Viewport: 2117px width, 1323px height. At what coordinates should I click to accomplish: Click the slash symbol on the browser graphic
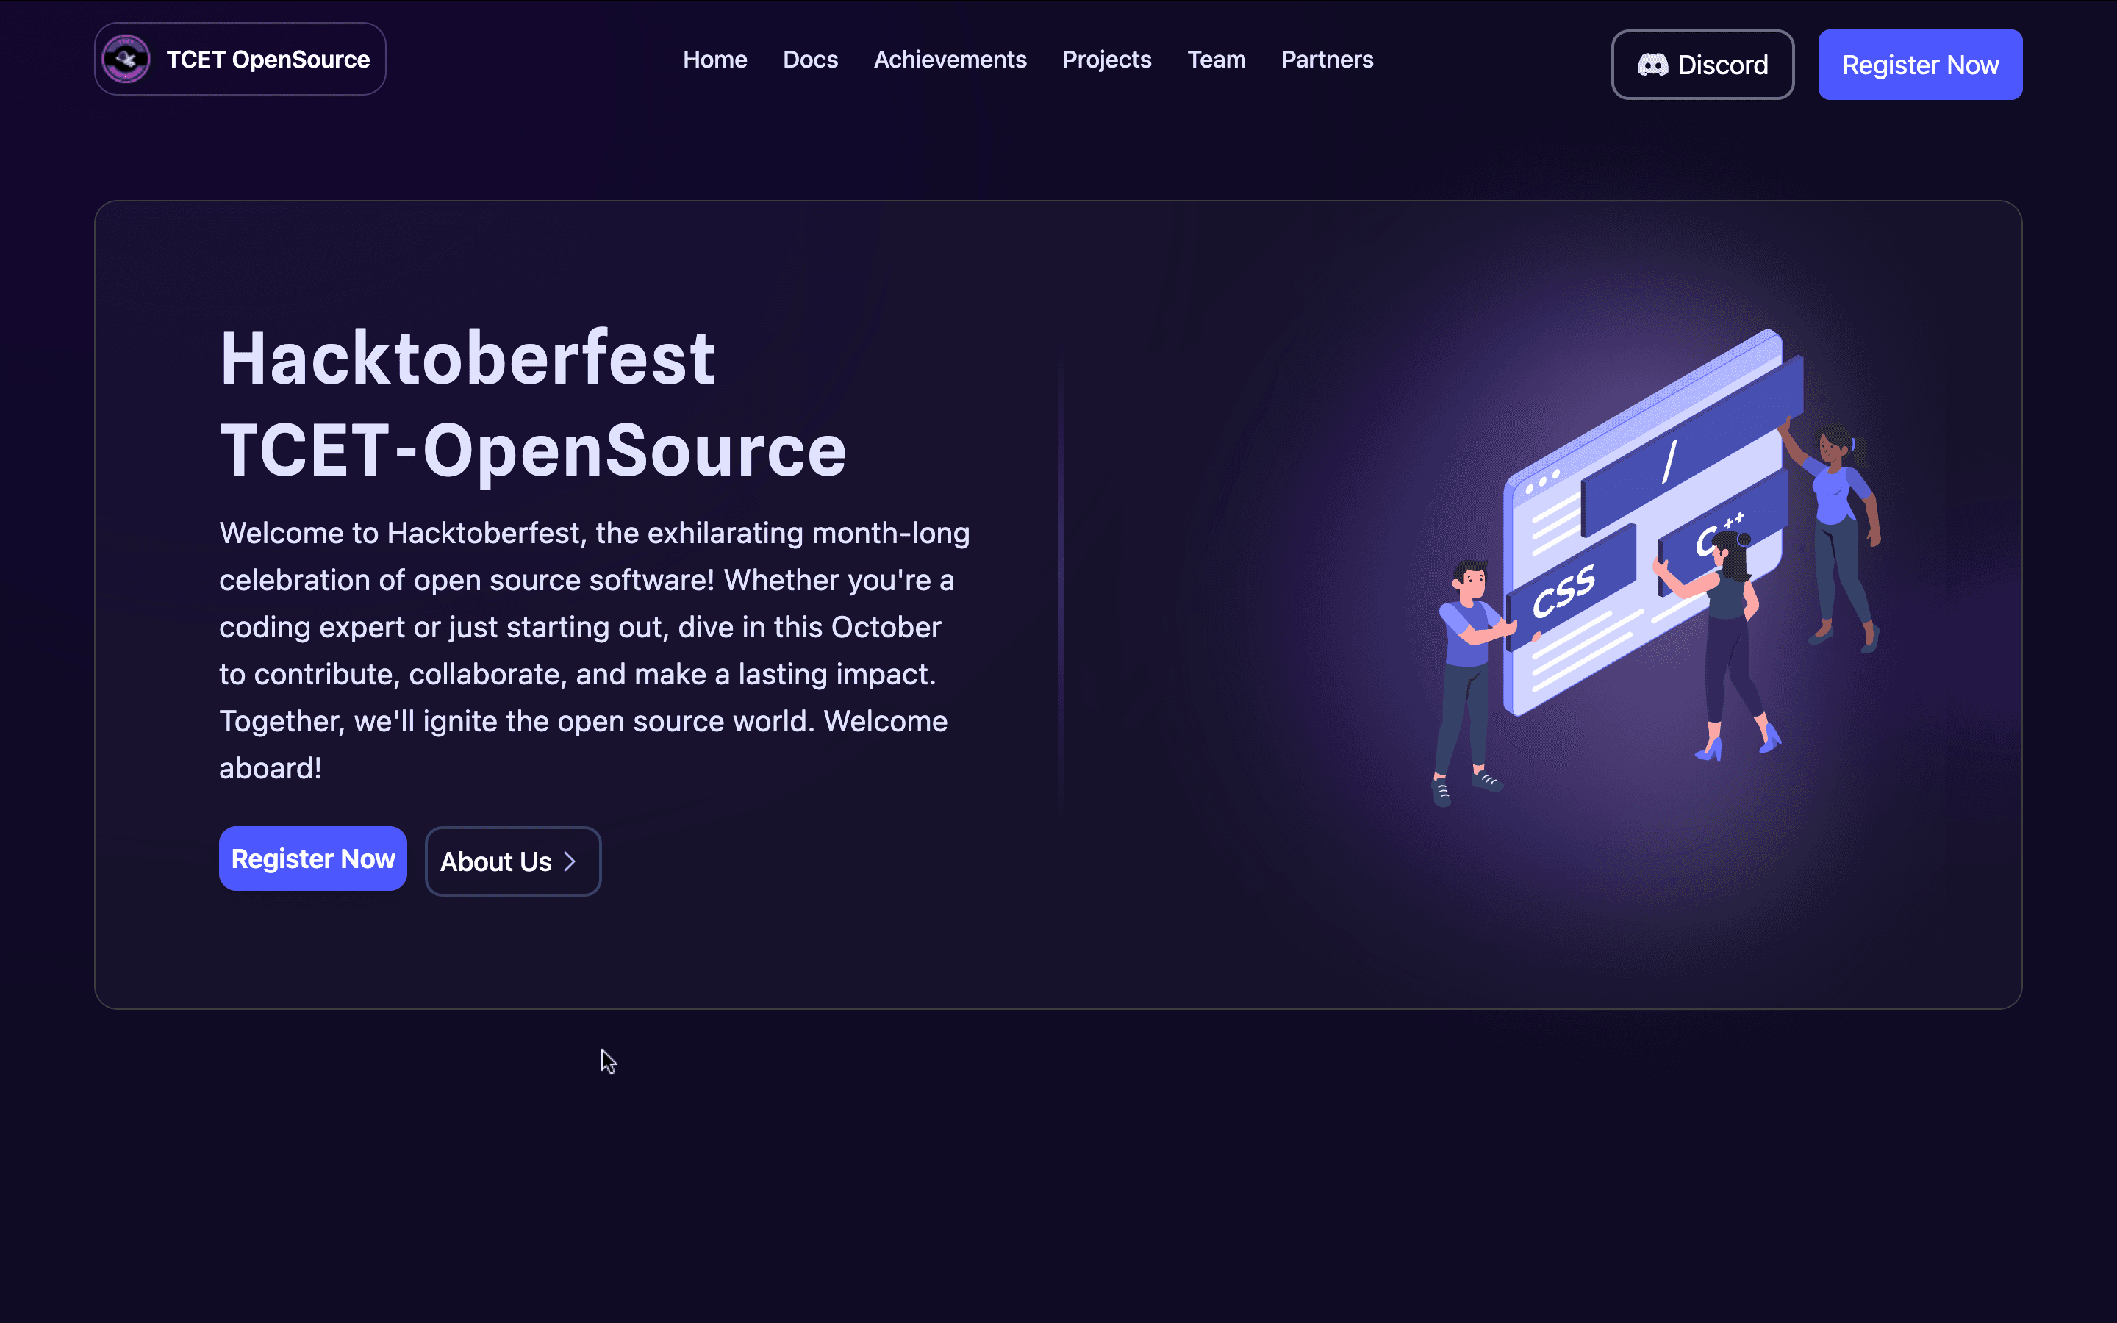[x=1672, y=462]
